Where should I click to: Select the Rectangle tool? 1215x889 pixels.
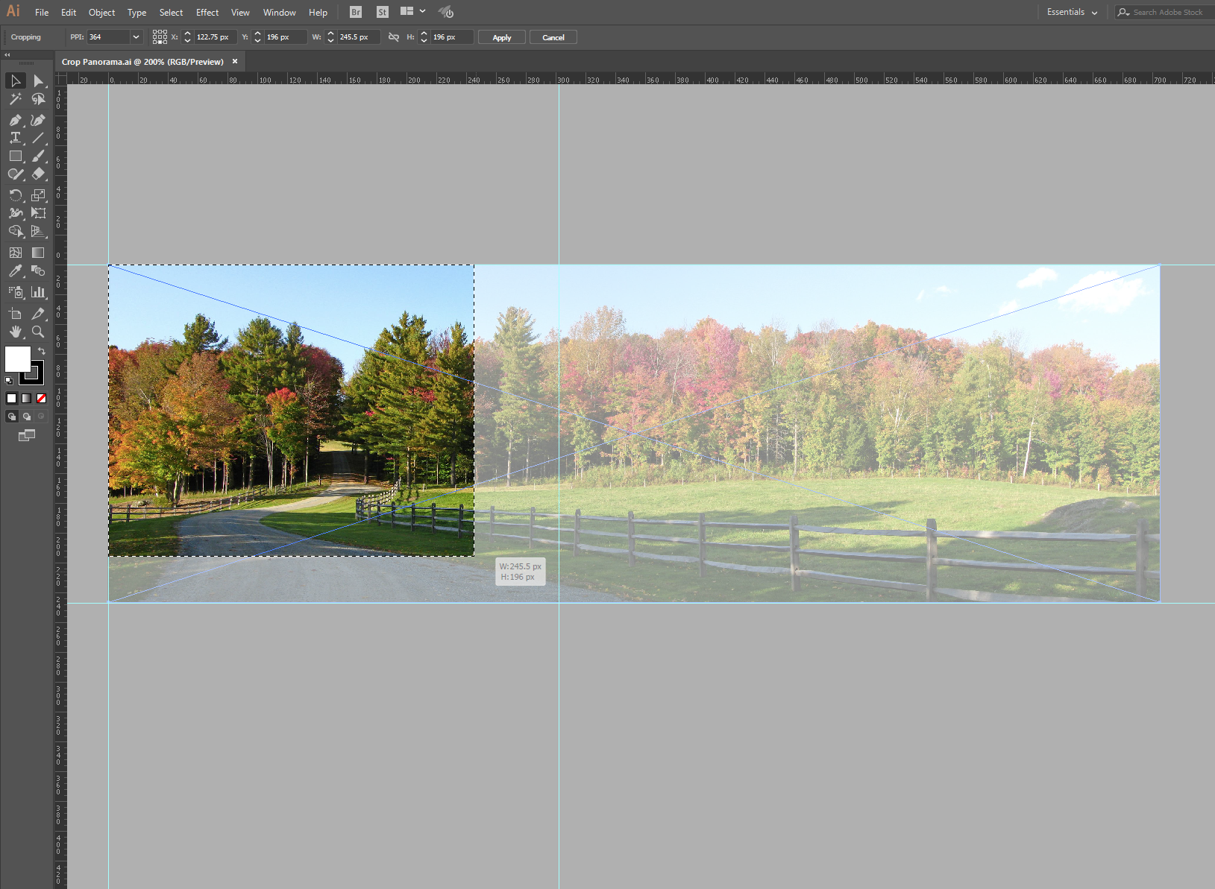16,156
